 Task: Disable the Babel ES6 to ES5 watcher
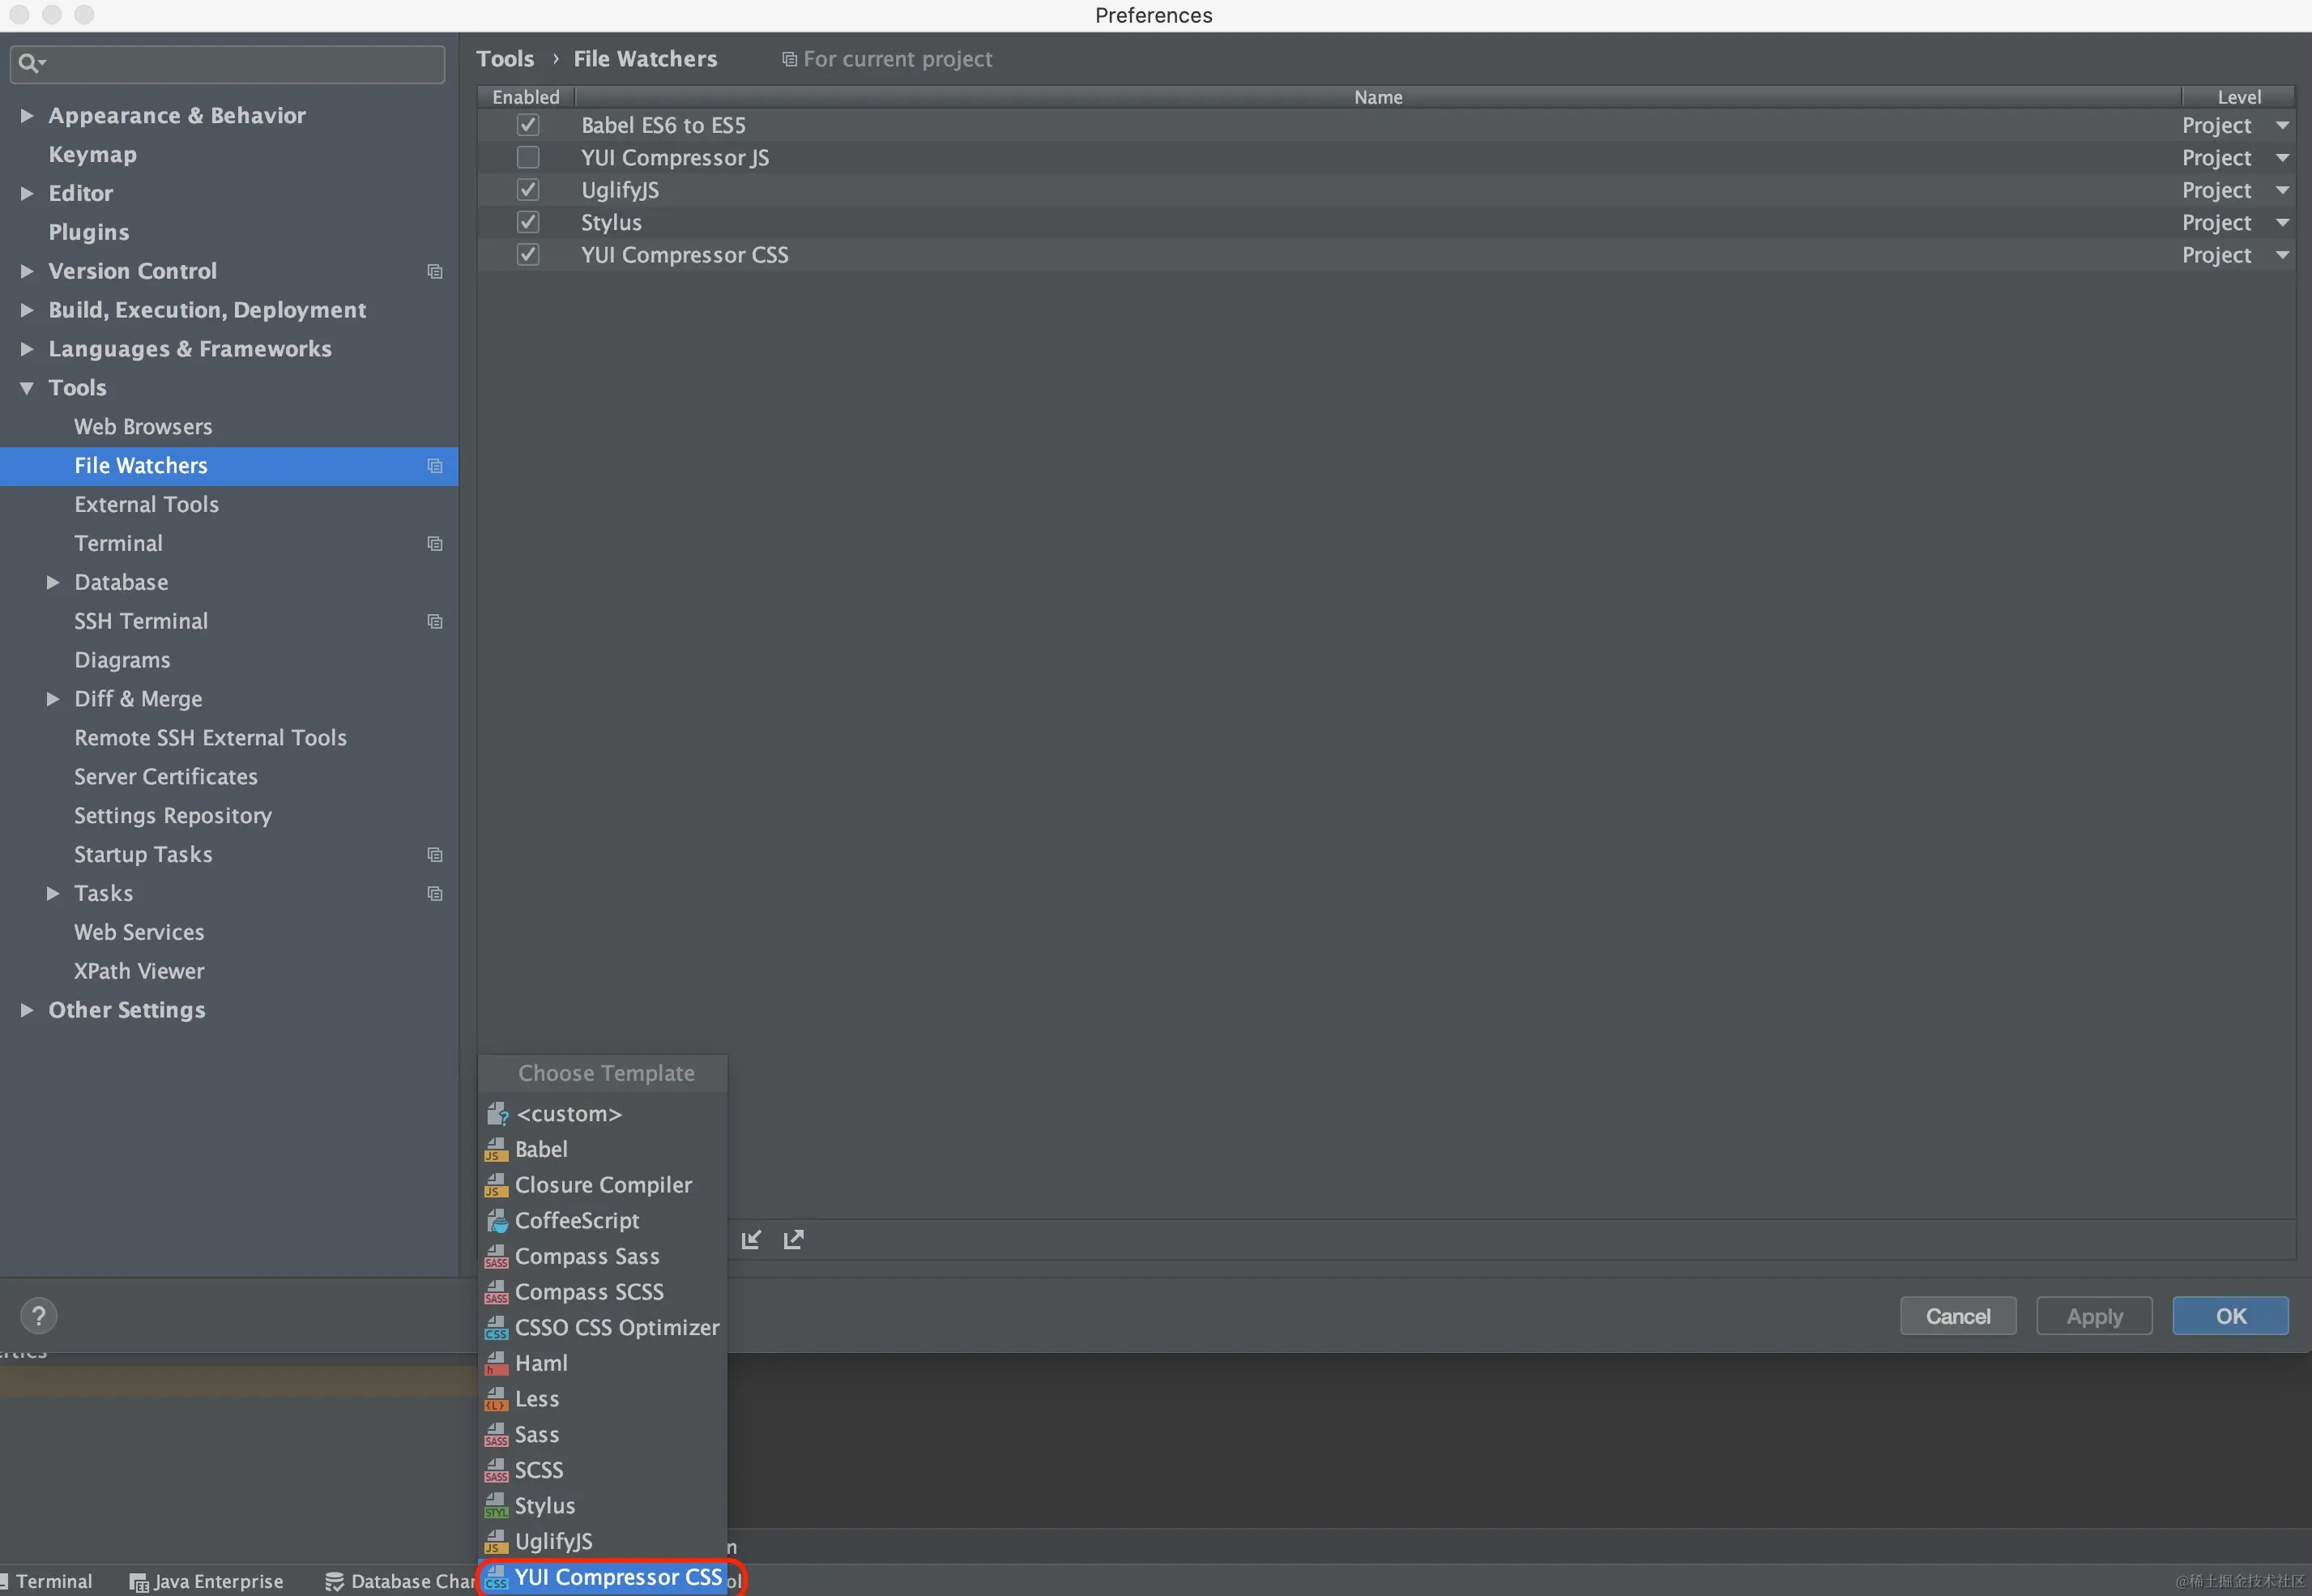click(x=528, y=125)
